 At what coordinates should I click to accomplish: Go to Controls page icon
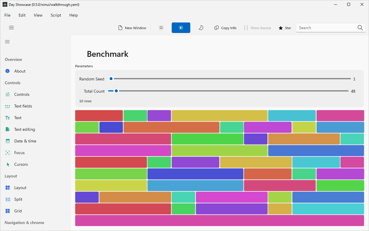(x=8, y=94)
